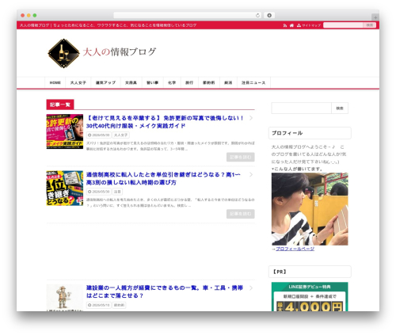Viewport: 396px width, 335px height.
Task: Open the 免許更新の写真で後悔しない article title
Action: [x=165, y=122]
